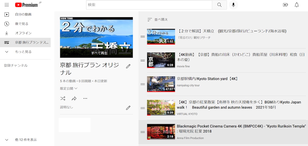Grab drag handle of 天橋立 video
Viewport: 308px width, 146px height.
pyautogui.click(x=143, y=37)
